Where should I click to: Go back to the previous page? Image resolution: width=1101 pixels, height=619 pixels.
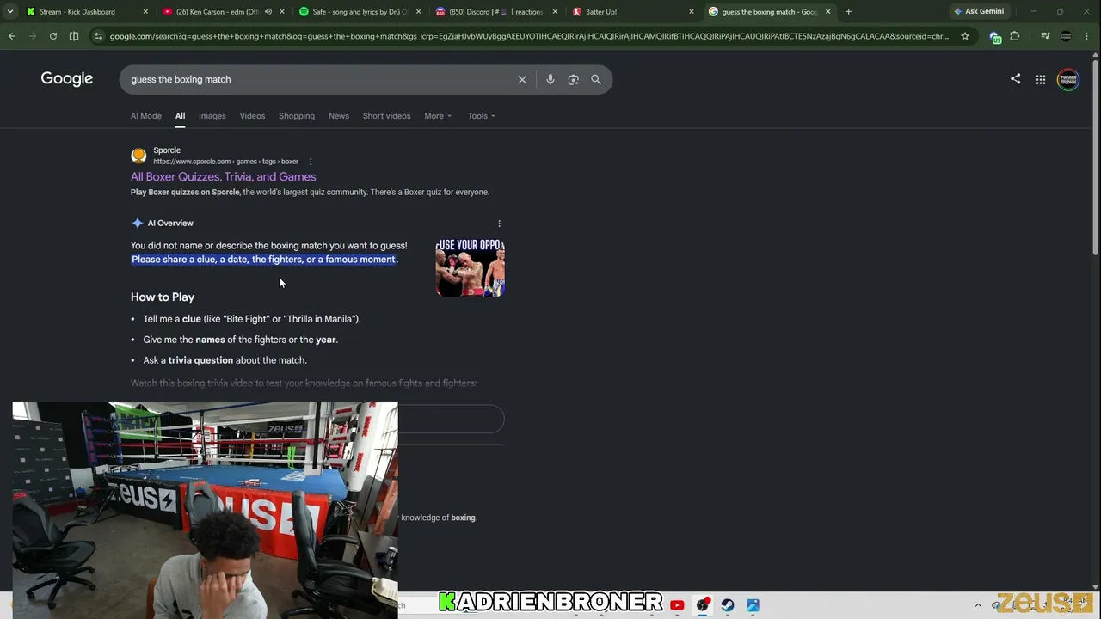pos(12,36)
